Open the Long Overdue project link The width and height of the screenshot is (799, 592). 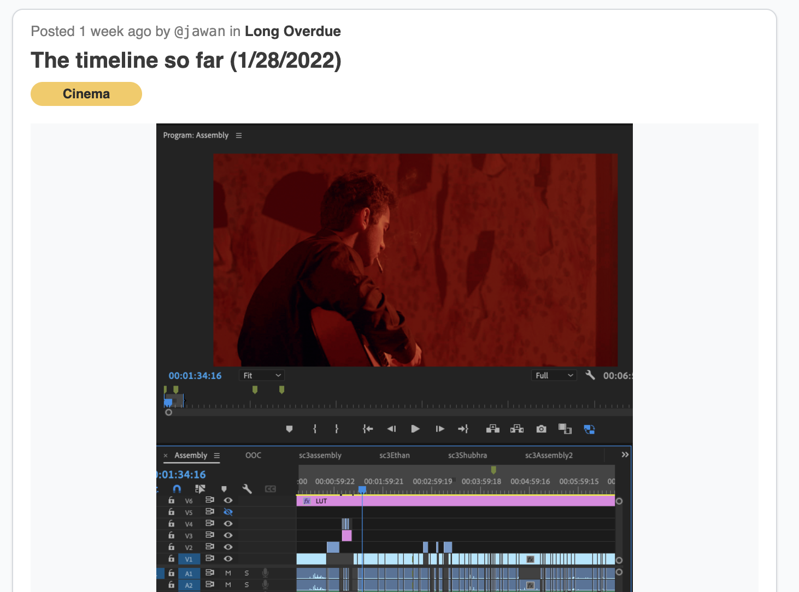[x=292, y=32]
